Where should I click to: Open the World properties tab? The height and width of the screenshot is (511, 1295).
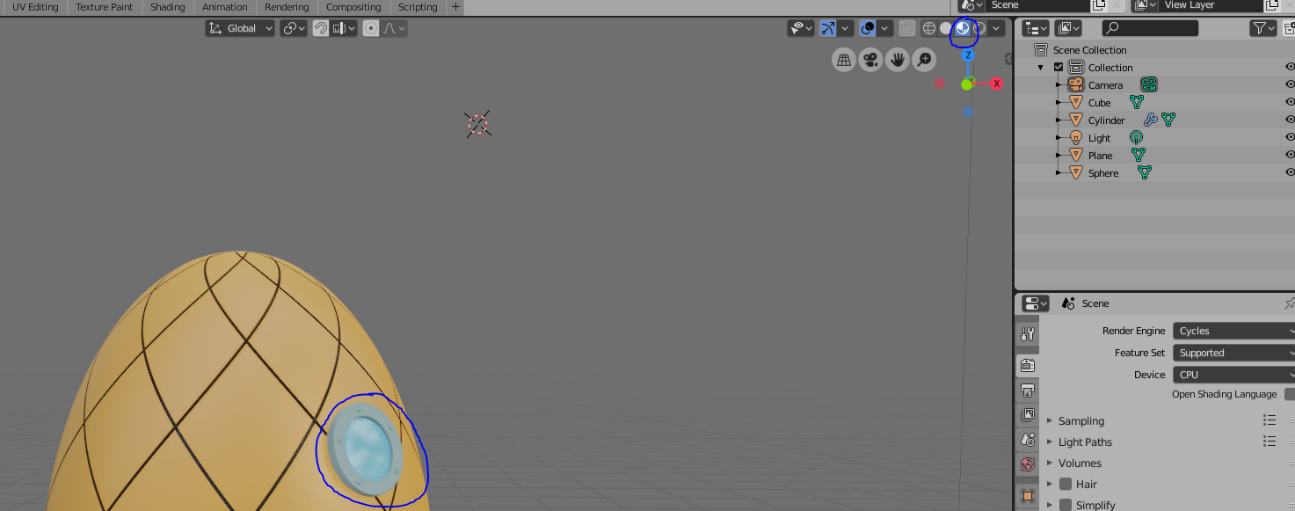tap(1027, 464)
